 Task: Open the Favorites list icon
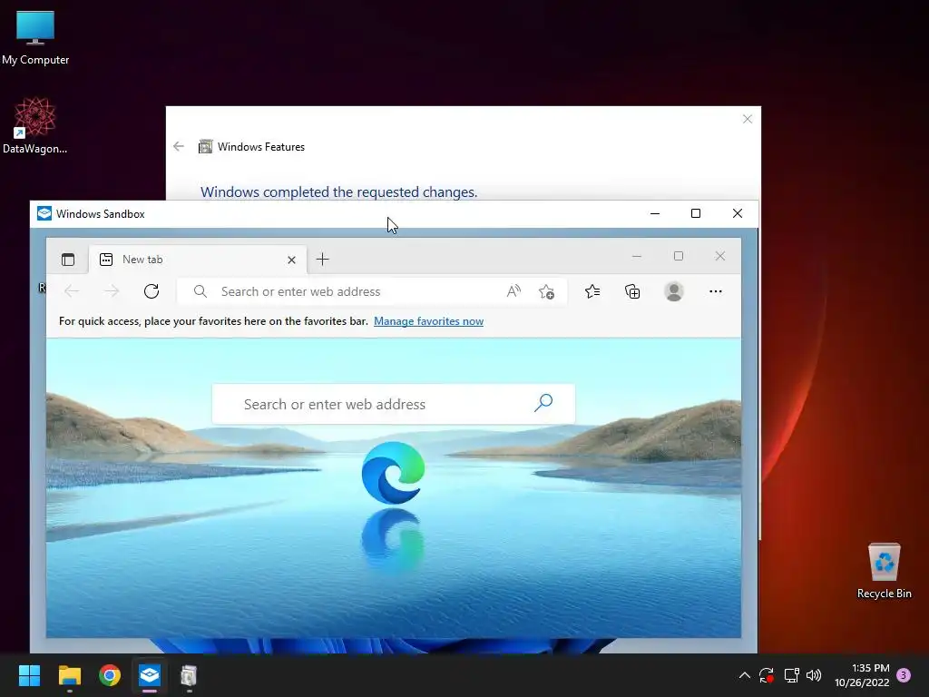tap(592, 291)
